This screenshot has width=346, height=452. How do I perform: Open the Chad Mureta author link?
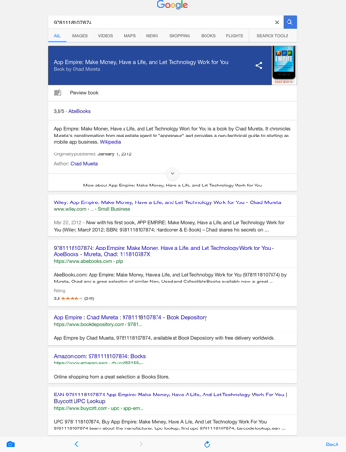click(x=84, y=164)
